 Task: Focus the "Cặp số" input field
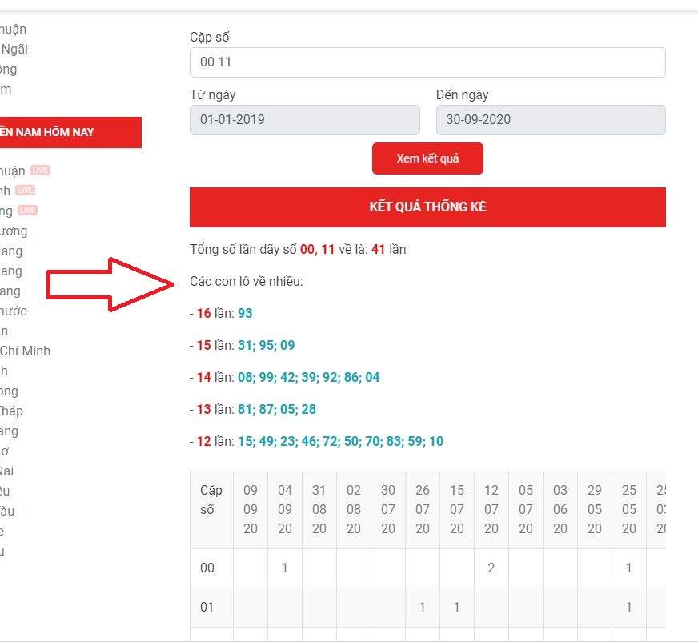tap(427, 62)
